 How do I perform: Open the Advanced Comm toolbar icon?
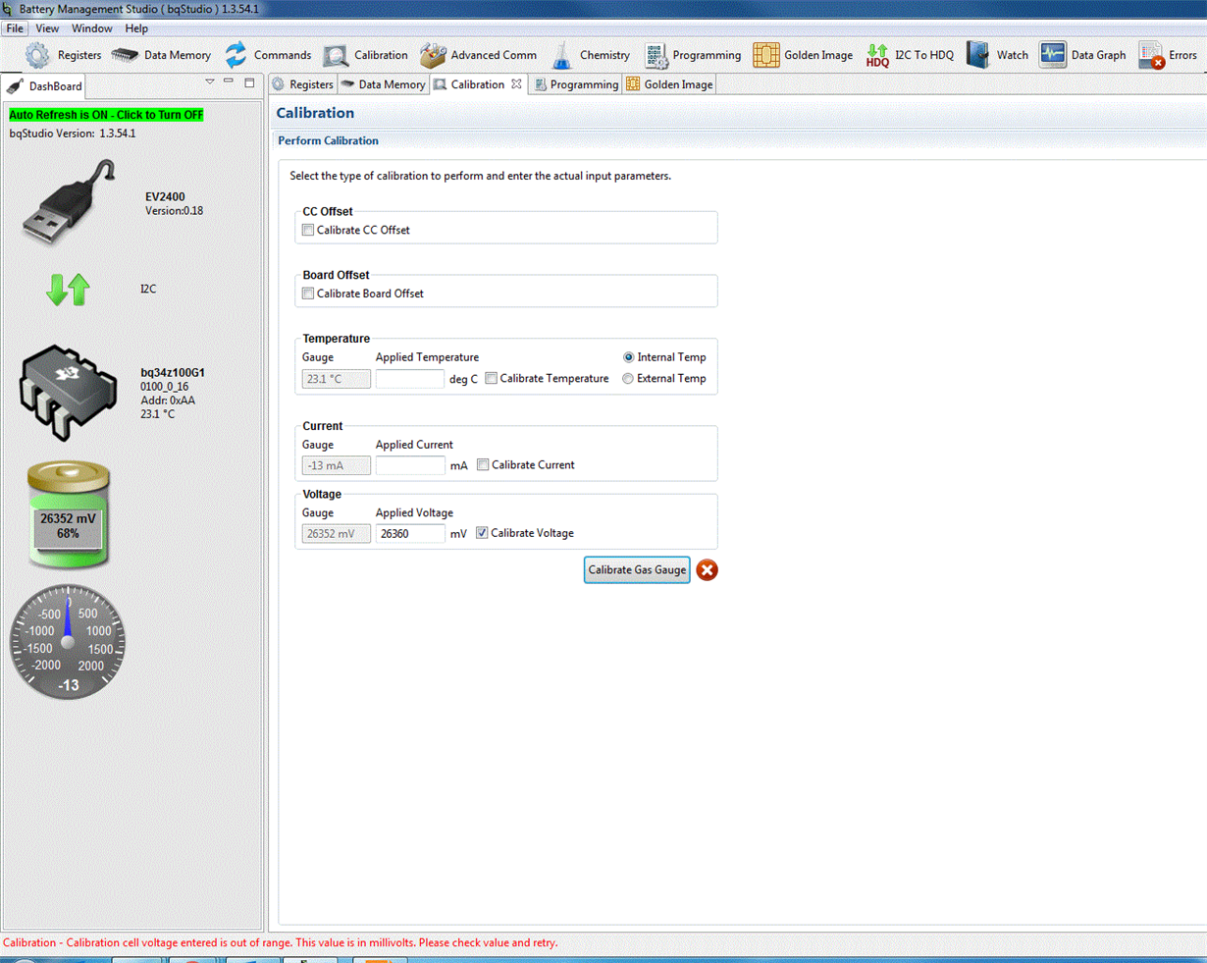click(x=433, y=55)
